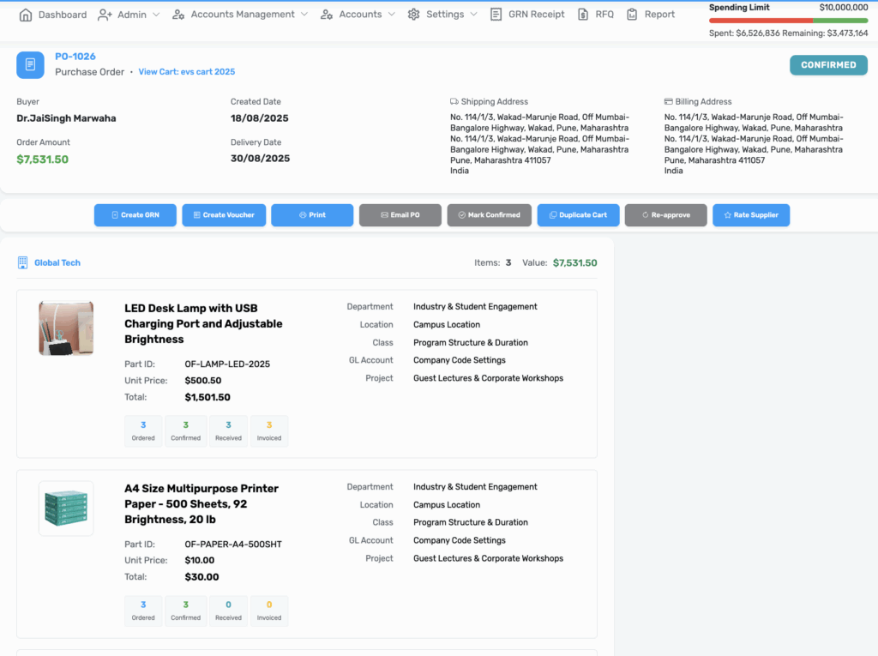Click the truck icon next to Shipping Address
This screenshot has width=878, height=656.
(x=454, y=101)
